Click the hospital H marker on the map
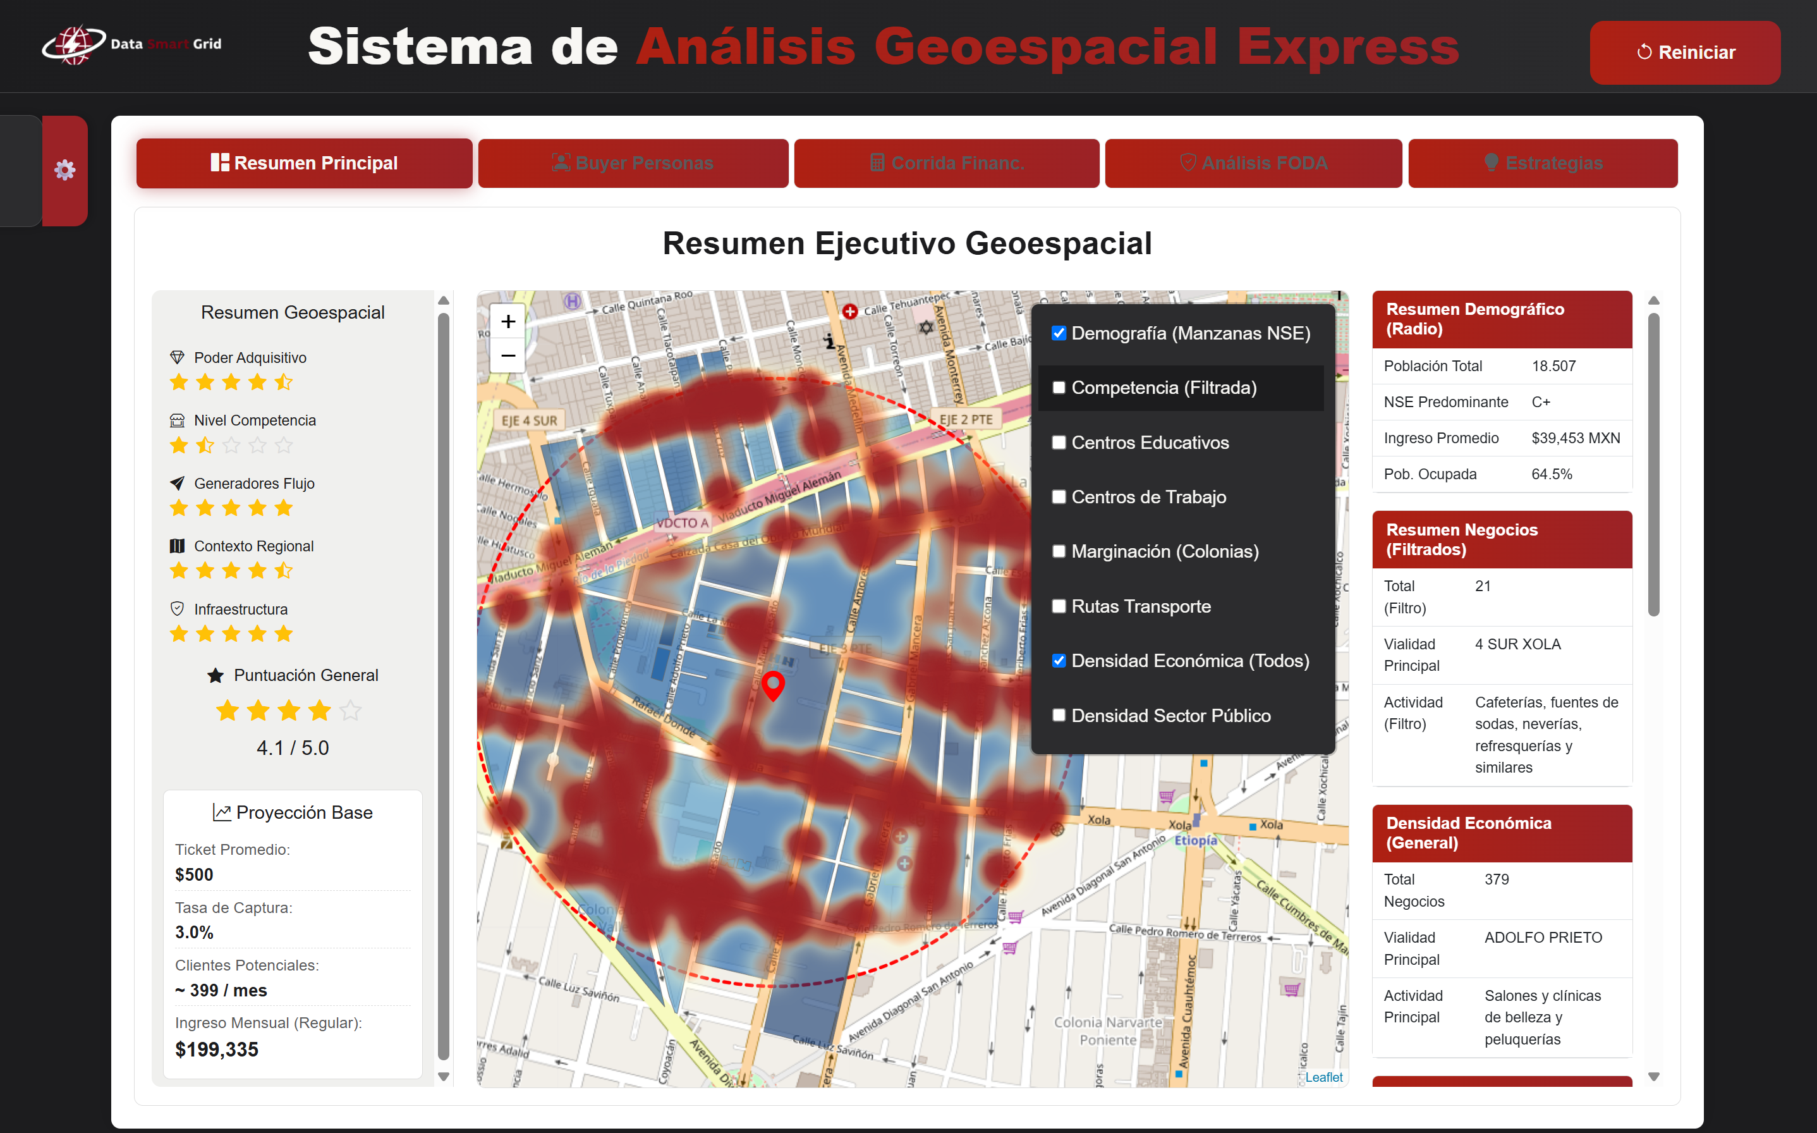Viewport: 1817px width, 1133px height. pos(571,301)
